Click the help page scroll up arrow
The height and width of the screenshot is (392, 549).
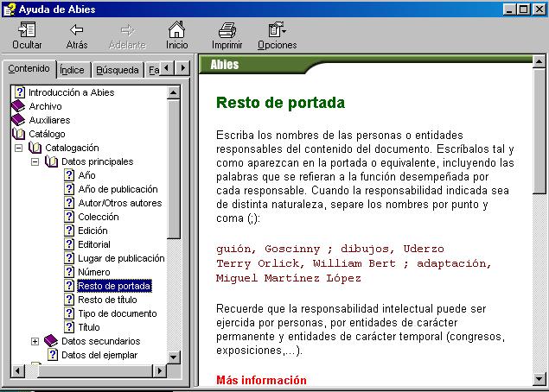pos(539,61)
